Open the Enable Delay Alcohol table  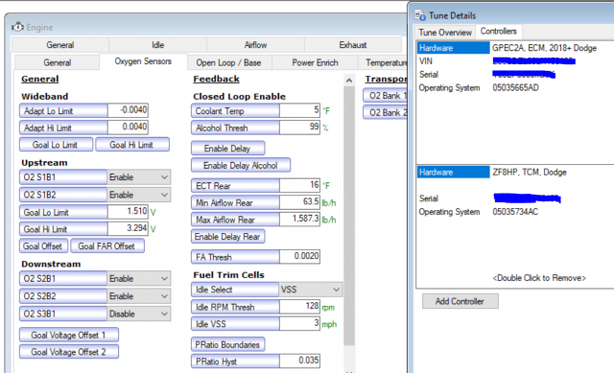241,166
